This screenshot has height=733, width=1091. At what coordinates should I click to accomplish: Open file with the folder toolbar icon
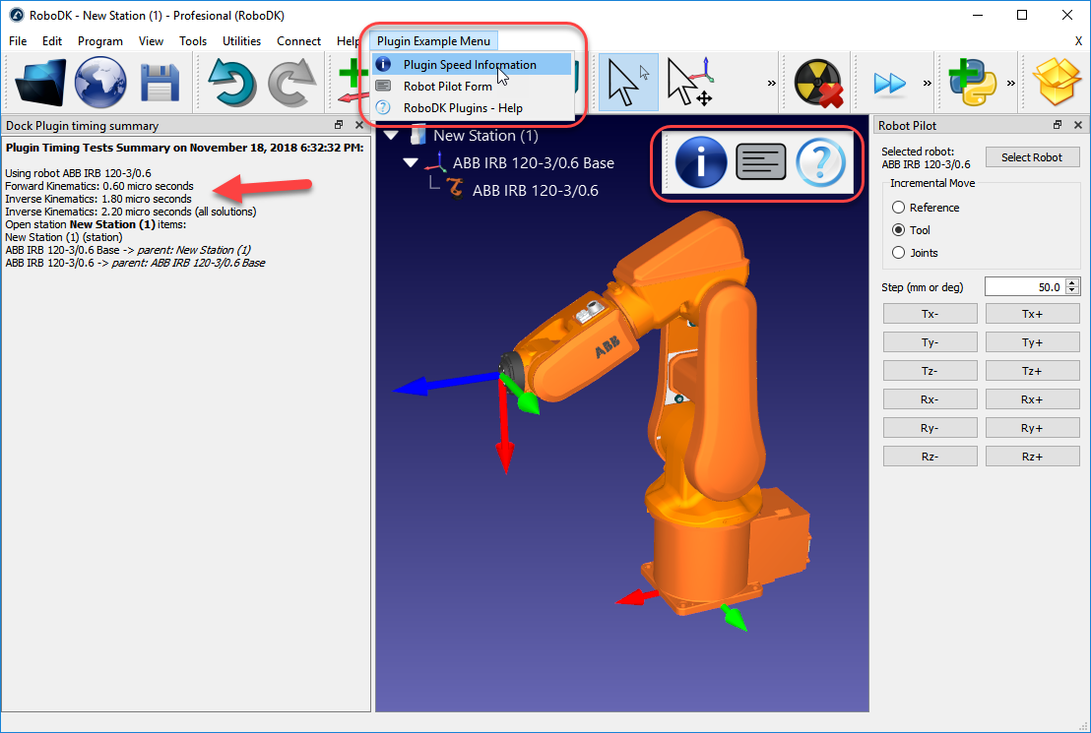click(x=40, y=83)
